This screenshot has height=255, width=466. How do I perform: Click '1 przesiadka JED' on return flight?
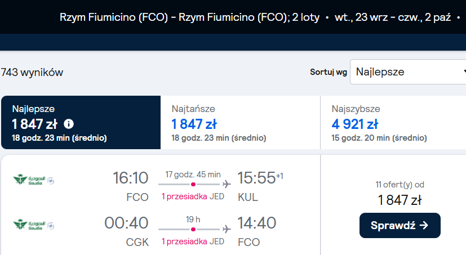[193, 241]
